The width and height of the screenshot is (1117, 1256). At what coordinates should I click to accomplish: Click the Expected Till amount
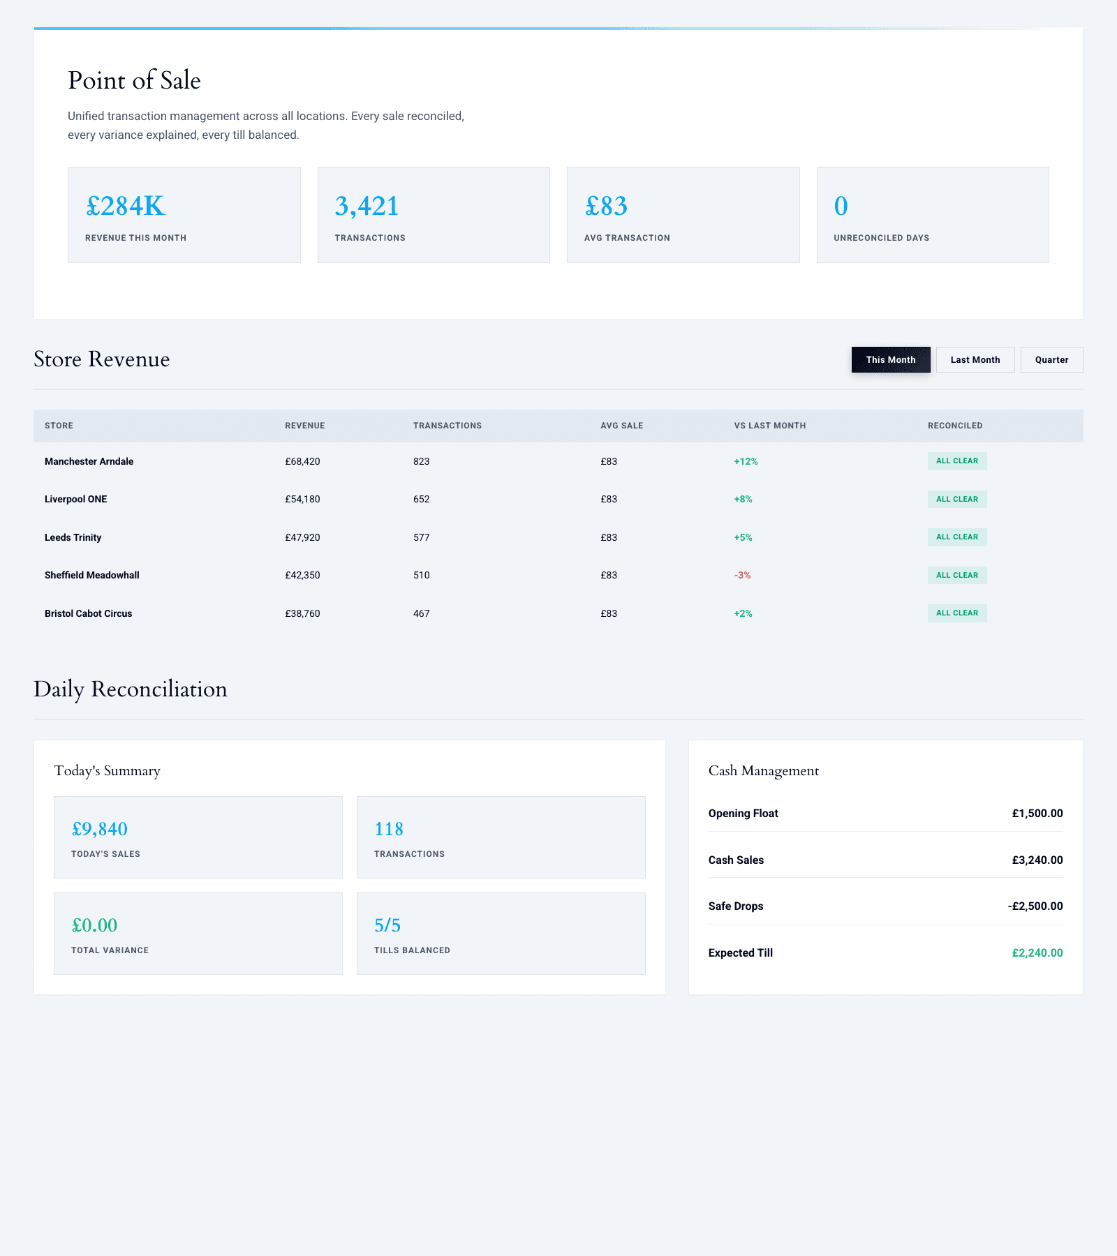(x=1036, y=952)
